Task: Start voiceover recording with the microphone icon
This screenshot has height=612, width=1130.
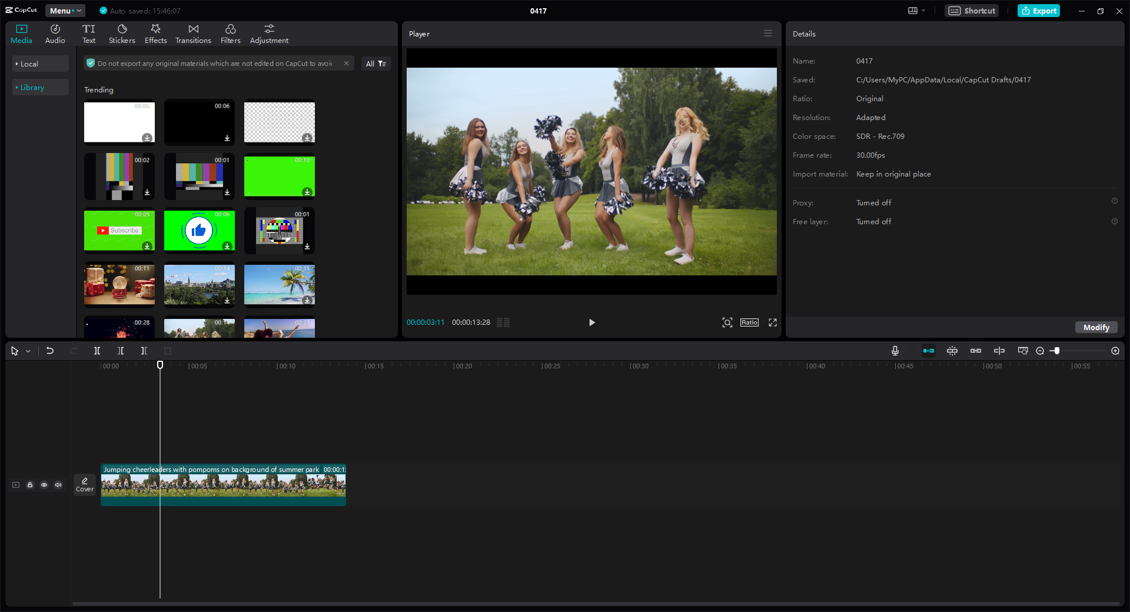Action: click(895, 351)
